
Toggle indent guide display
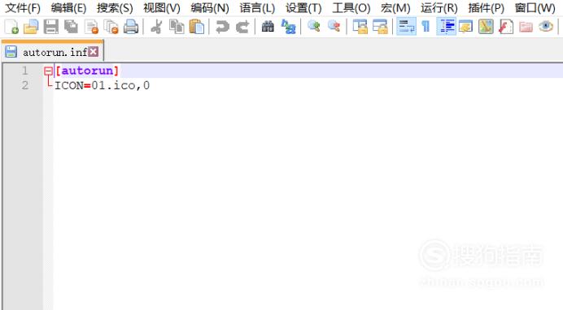point(447,27)
